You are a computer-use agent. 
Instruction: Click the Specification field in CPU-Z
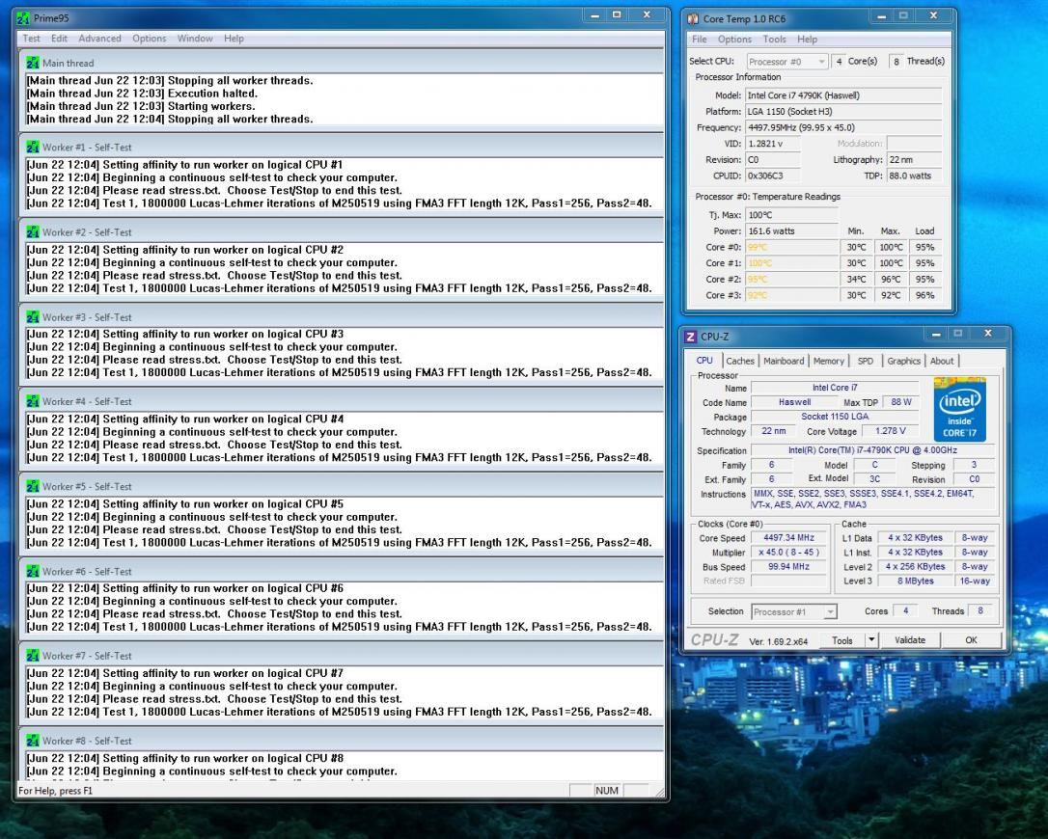(872, 450)
